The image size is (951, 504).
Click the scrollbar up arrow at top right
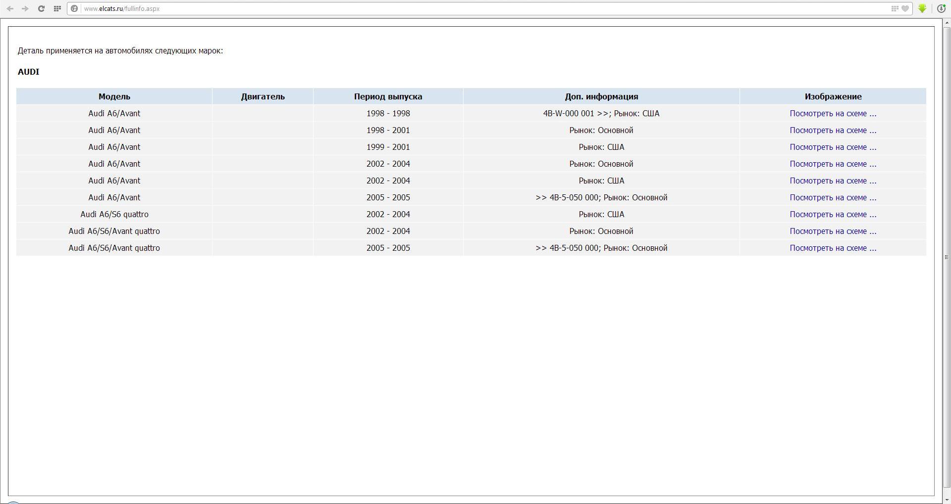(947, 23)
